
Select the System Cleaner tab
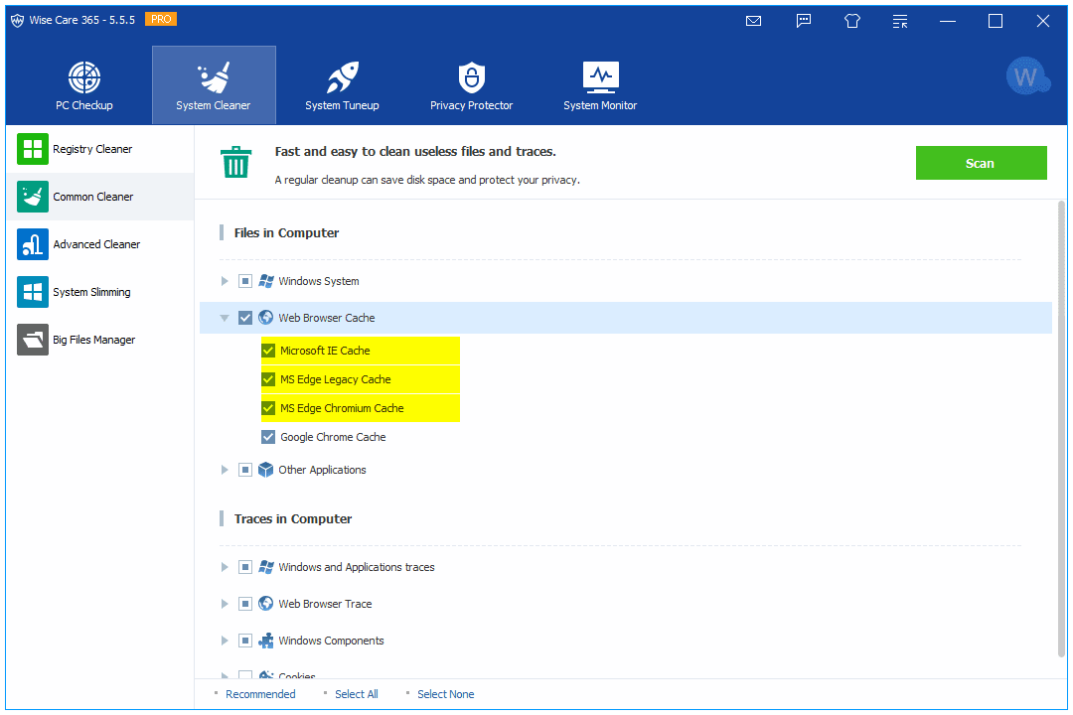pyautogui.click(x=214, y=85)
